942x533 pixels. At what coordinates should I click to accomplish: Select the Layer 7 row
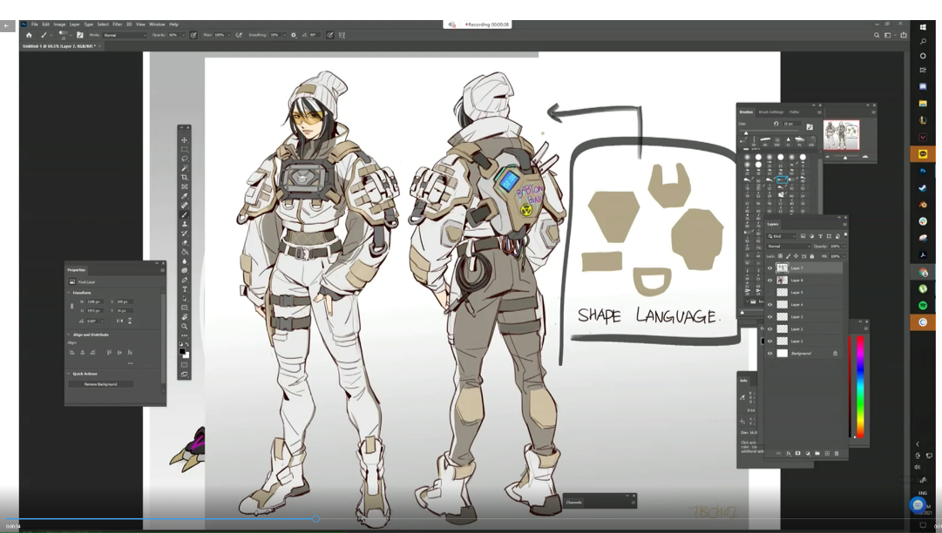804,268
